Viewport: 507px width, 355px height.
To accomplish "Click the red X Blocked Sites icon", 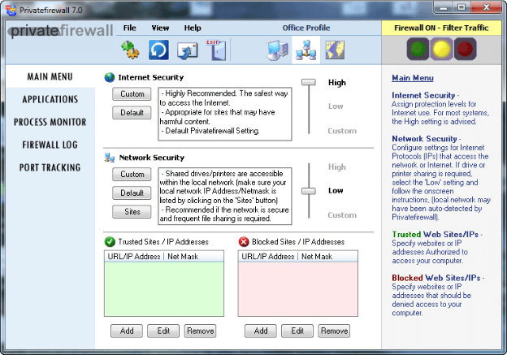I will coord(244,241).
